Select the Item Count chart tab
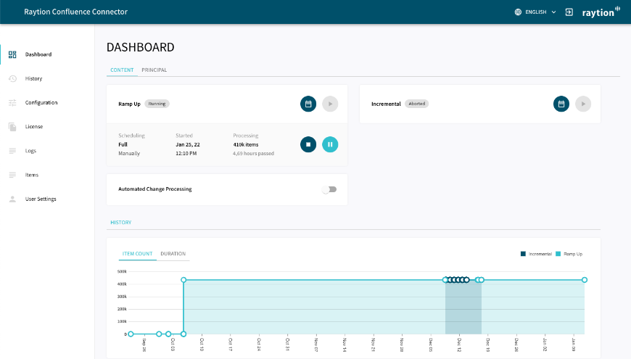Image resolution: width=631 pixels, height=359 pixels. pos(137,254)
